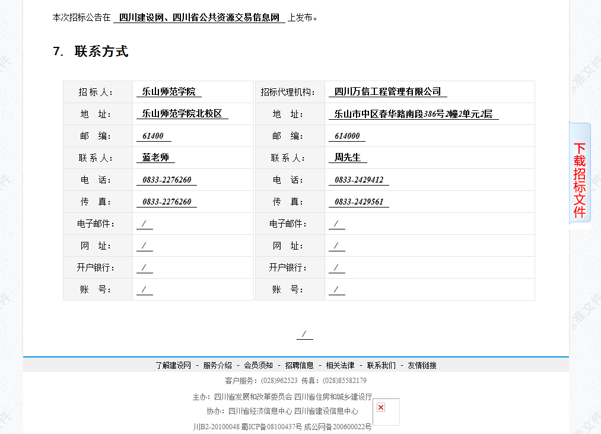The width and height of the screenshot is (601, 434).
Task: Click the 主办 sponsor line text
Action: (x=282, y=397)
